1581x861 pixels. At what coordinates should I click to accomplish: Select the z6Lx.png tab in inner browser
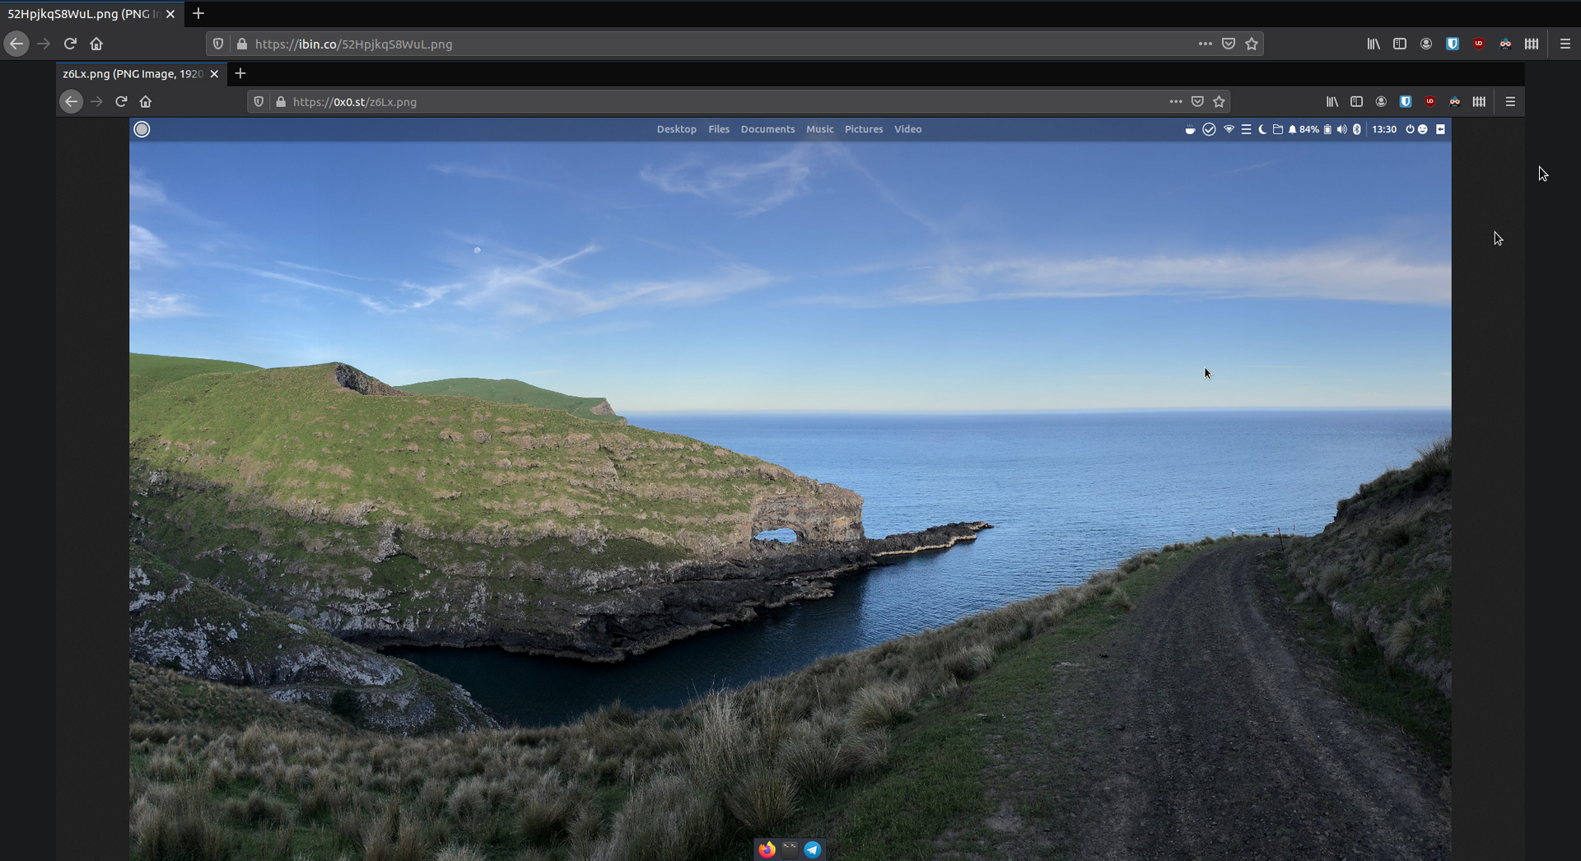(140, 73)
